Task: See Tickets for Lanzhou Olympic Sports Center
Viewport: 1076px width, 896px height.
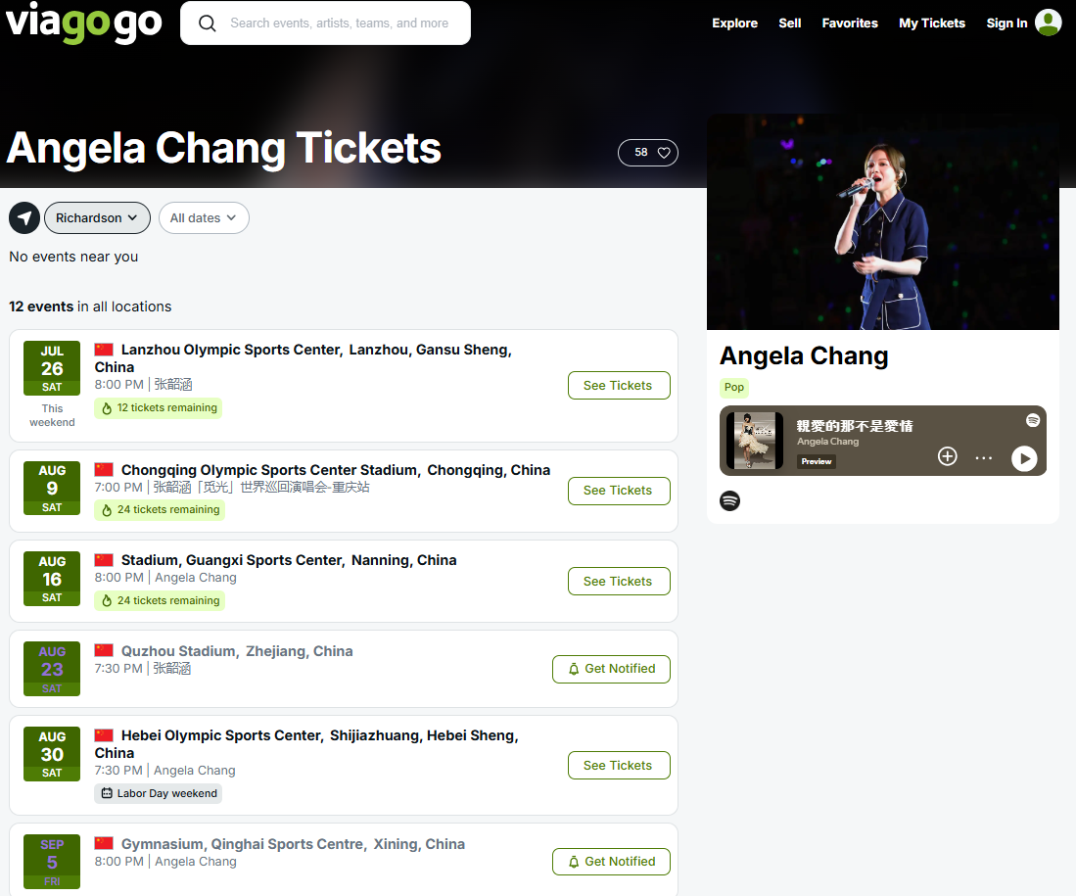Action: point(619,386)
